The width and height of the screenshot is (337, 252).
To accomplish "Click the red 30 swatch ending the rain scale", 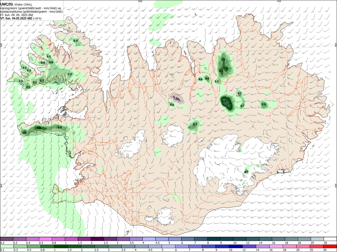I will (330, 246).
